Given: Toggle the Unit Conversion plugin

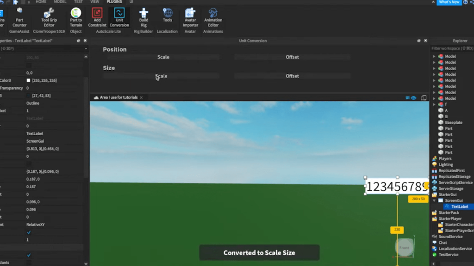Looking at the screenshot, I should coord(119,18).
